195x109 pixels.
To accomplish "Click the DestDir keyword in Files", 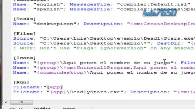I will click(x=168, y=43).
